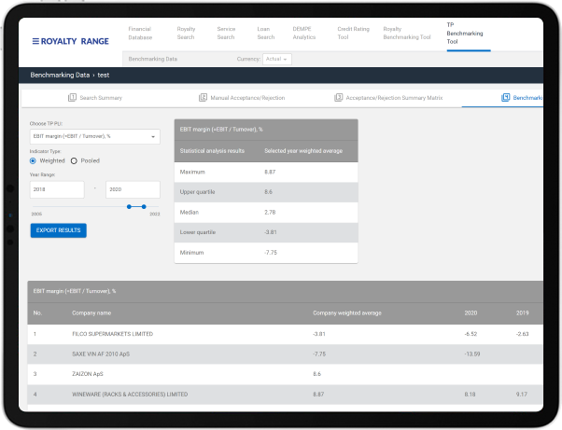Select the Pooled indicator type
Image resolution: width=562 pixels, height=430 pixels.
point(74,160)
